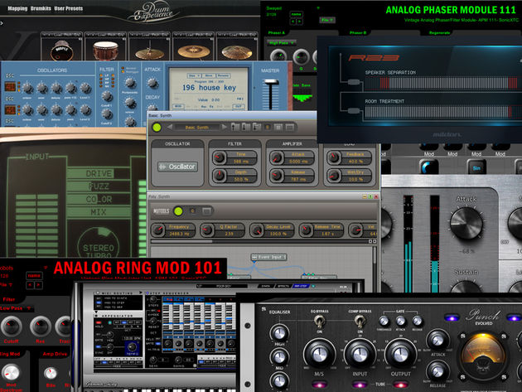Click the Cutoff 1 knob in the Filter section
Screen dimensions: 522x392
point(107,96)
